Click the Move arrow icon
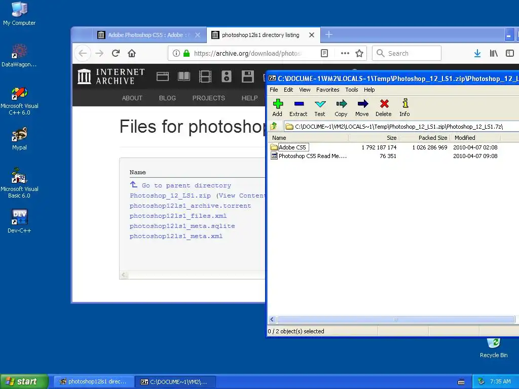The image size is (519, 389). pyautogui.click(x=362, y=108)
